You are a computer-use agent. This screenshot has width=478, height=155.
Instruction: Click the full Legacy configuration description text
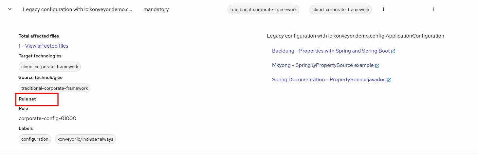click(x=355, y=36)
